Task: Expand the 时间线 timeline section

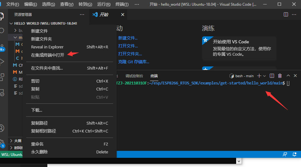Action: point(11,148)
